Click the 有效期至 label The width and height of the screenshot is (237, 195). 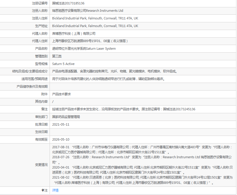(x=41, y=139)
